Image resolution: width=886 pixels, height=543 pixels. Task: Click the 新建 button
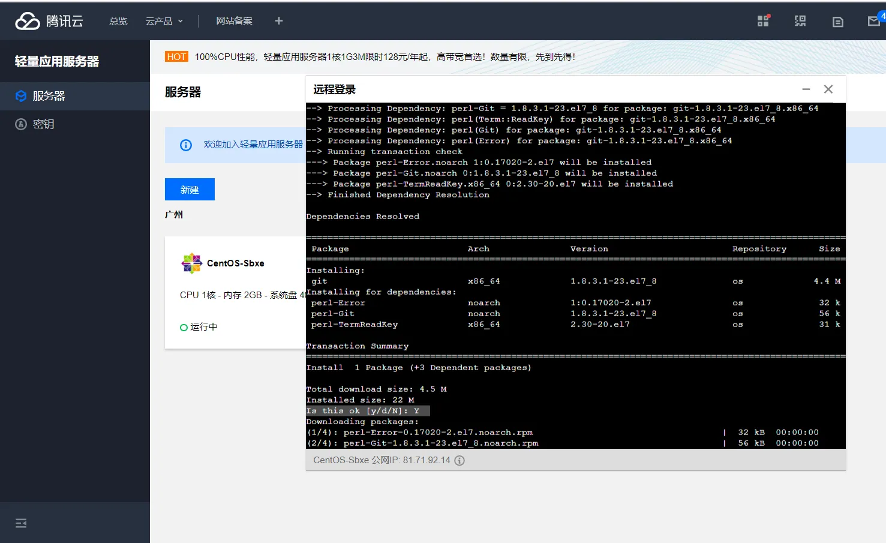(190, 190)
